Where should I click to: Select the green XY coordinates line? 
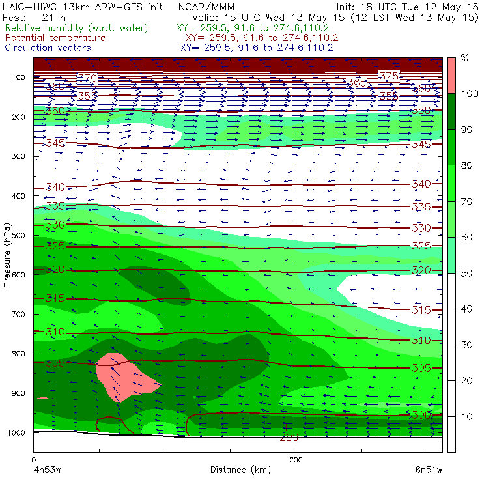click(x=253, y=28)
